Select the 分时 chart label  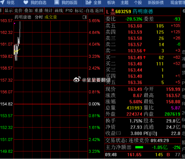click(x=38, y=17)
